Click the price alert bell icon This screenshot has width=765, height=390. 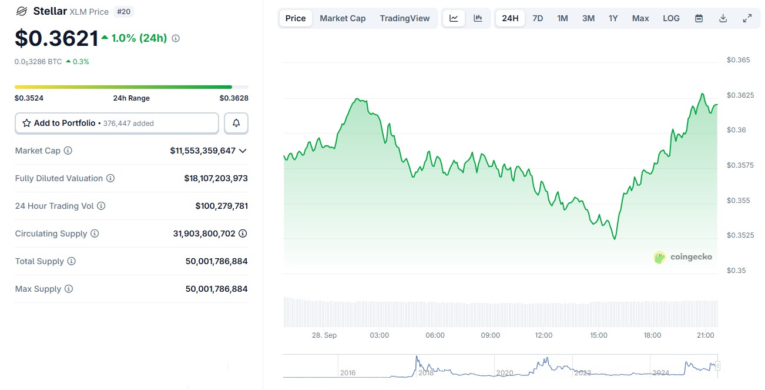pos(236,123)
